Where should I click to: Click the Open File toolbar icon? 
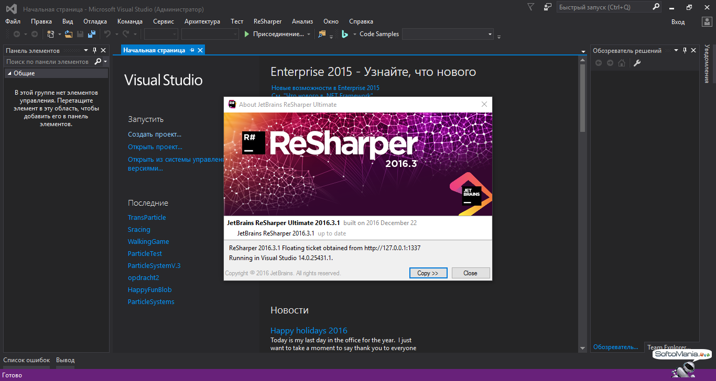[69, 34]
